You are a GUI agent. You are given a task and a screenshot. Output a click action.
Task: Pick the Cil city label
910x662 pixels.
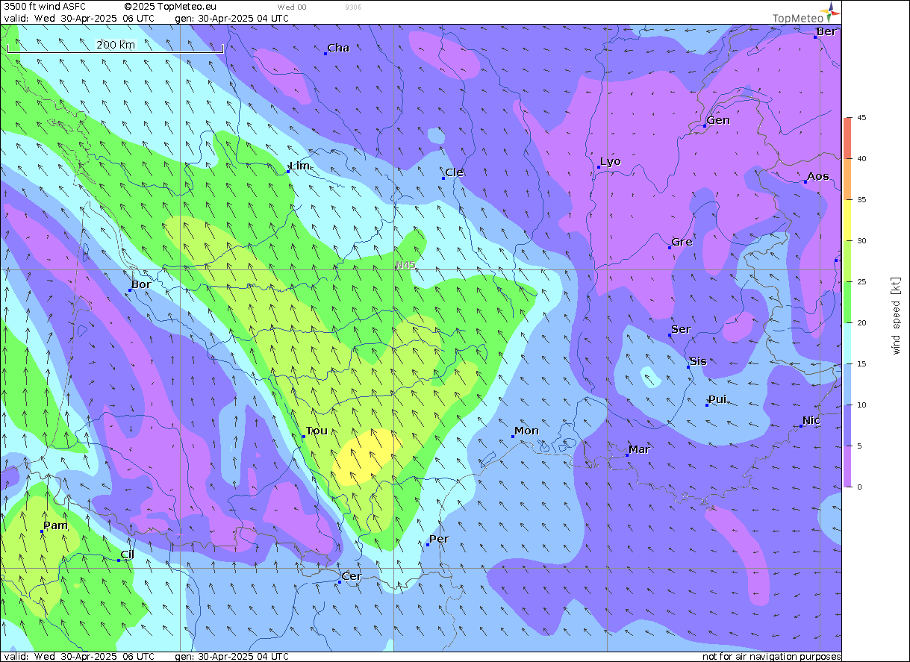point(127,555)
